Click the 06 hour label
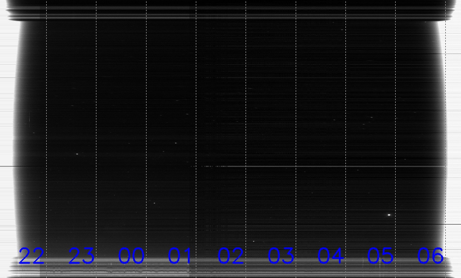 coord(430,256)
